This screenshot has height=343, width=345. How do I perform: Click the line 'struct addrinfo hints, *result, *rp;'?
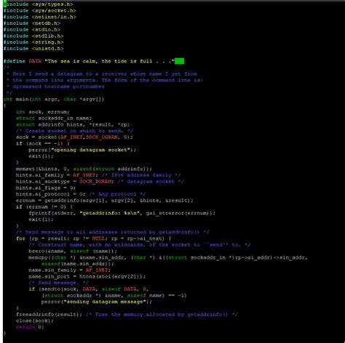click(x=73, y=124)
